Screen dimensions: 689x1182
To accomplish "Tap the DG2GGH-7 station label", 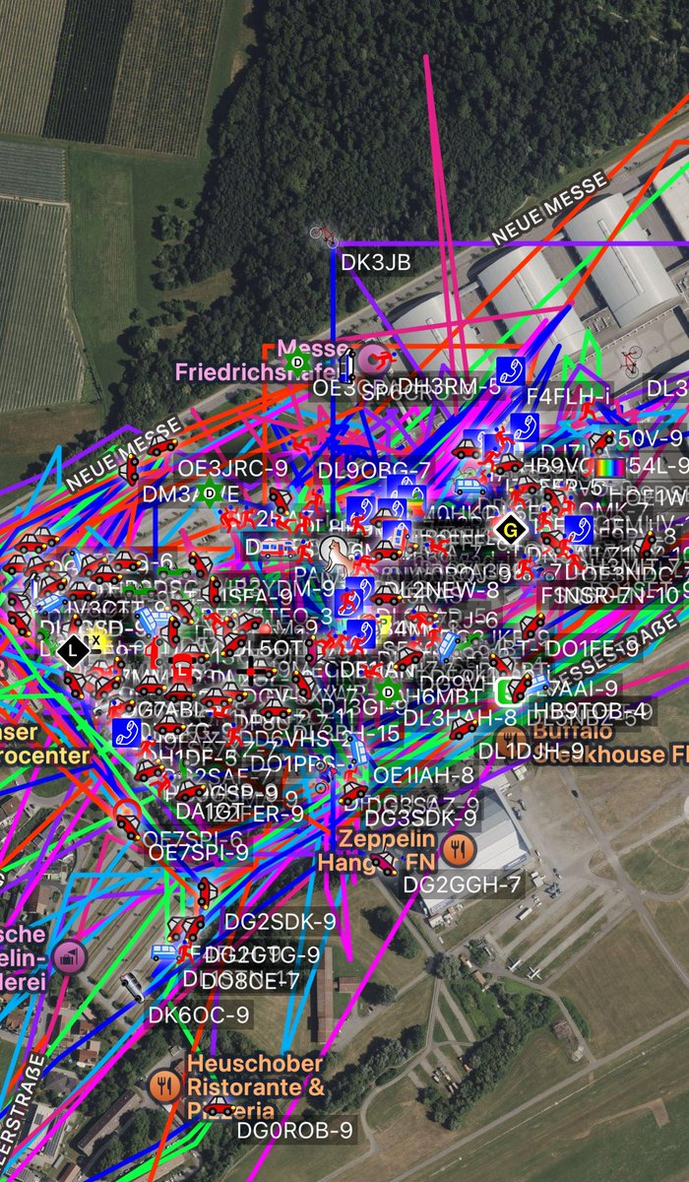I will pos(463,886).
